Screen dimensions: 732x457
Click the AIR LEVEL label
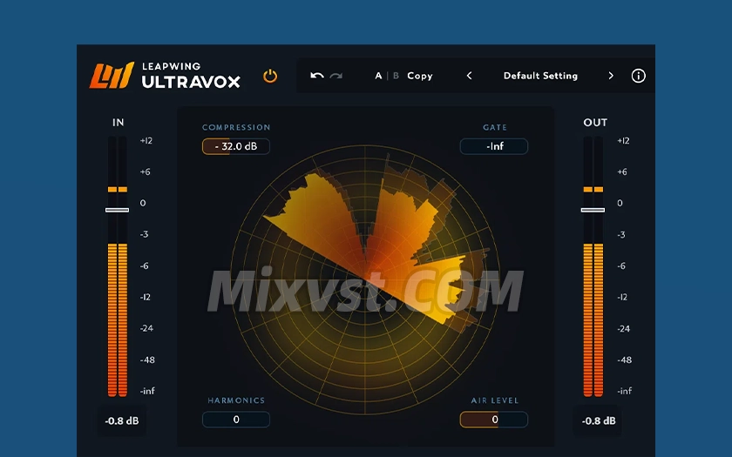tap(495, 400)
